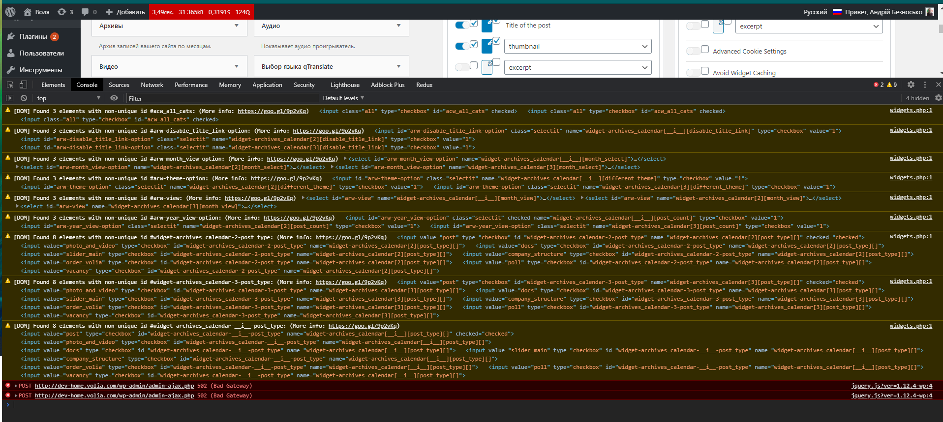
Task: Open the thumbnail dropdown
Action: 578,46
